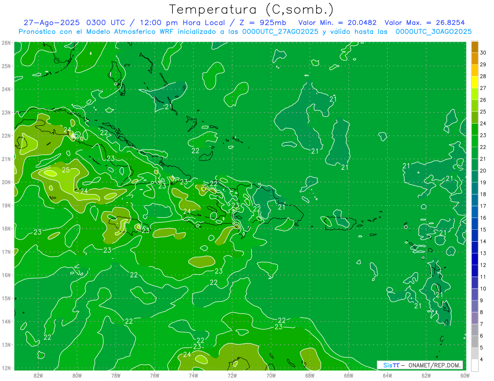Click the color scale value 4

[482, 359]
